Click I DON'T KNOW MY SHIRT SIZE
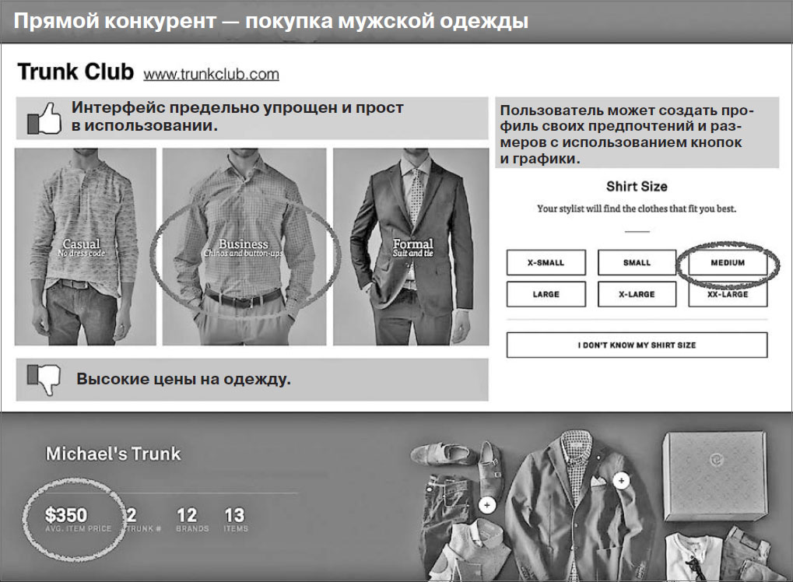793x582 pixels. pos(637,345)
